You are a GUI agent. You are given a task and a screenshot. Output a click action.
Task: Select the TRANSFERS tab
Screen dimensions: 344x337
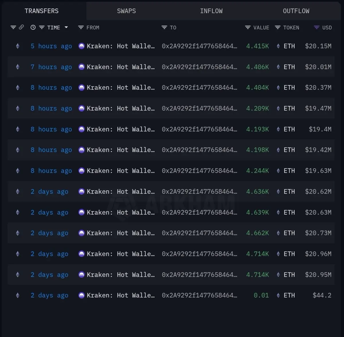[x=42, y=11]
